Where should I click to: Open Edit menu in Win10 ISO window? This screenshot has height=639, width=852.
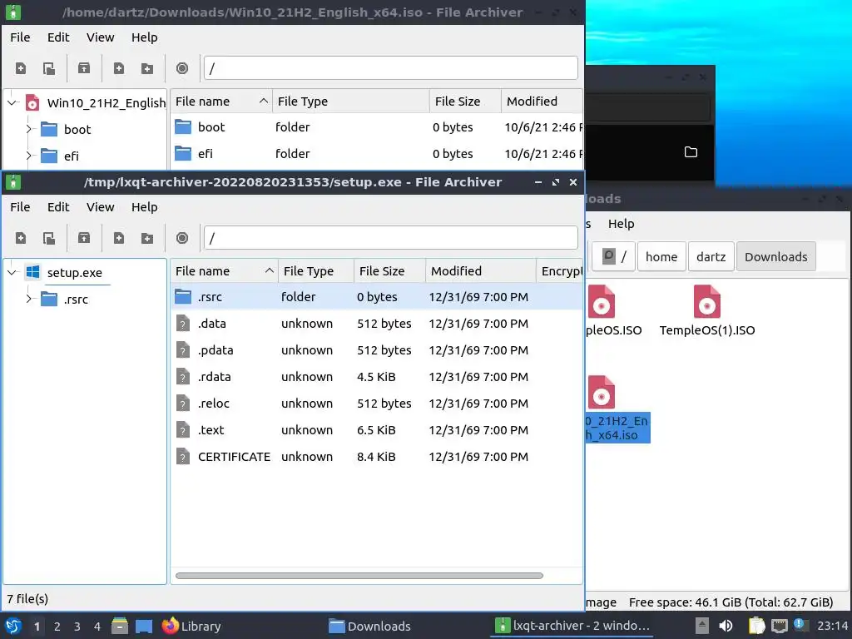pyautogui.click(x=58, y=37)
